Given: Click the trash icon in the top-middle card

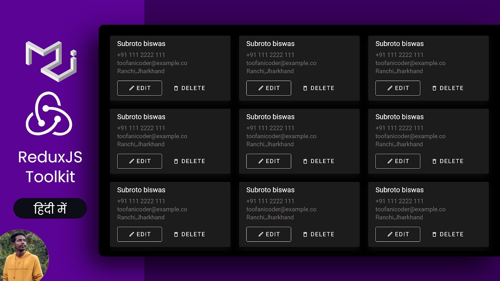Looking at the screenshot, I should (x=305, y=88).
